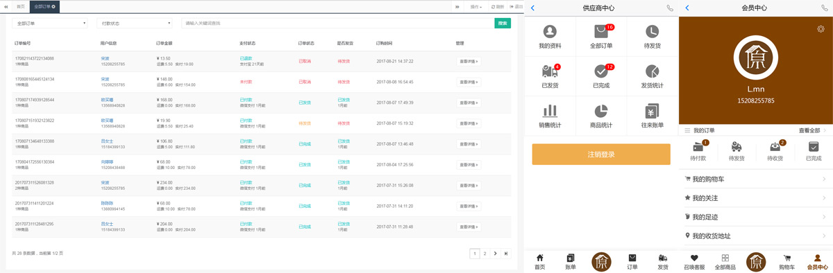Open 查看详情 for order 170807134648133388
833x273 pixels.
pyautogui.click(x=469, y=144)
